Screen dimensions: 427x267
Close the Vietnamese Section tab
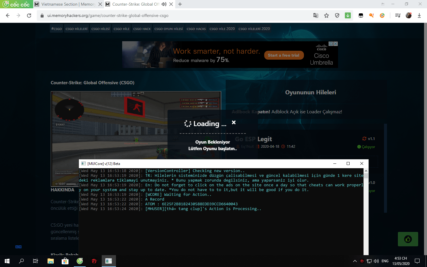[100, 4]
